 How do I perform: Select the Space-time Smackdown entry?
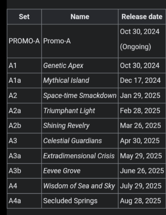[x=80, y=96]
